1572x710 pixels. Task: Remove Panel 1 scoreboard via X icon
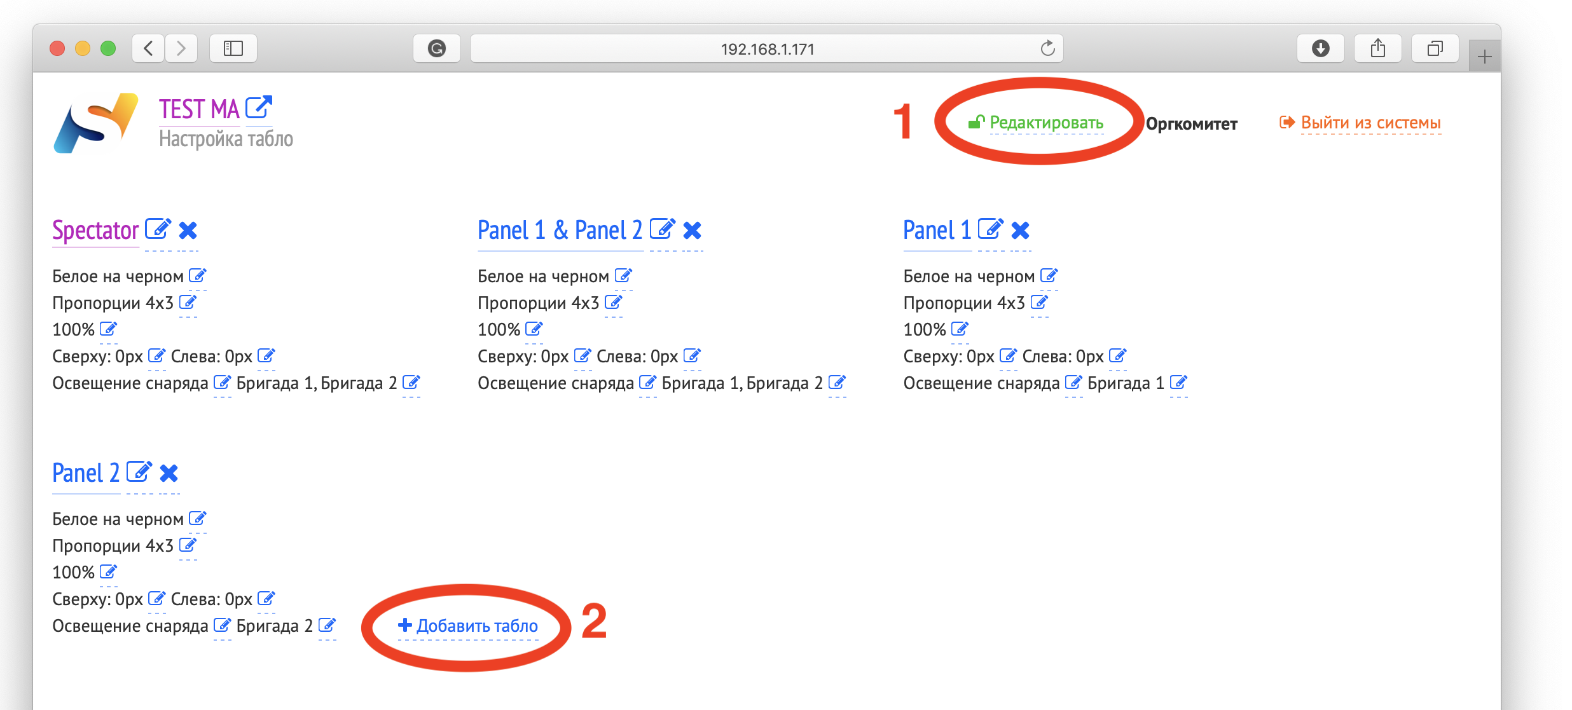point(1020,230)
